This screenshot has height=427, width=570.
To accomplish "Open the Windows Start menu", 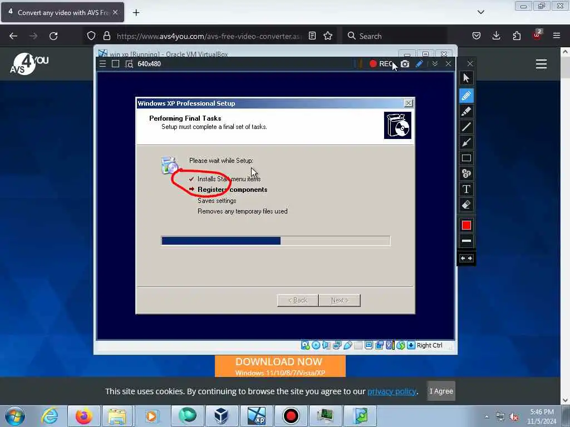I will 15,416.
